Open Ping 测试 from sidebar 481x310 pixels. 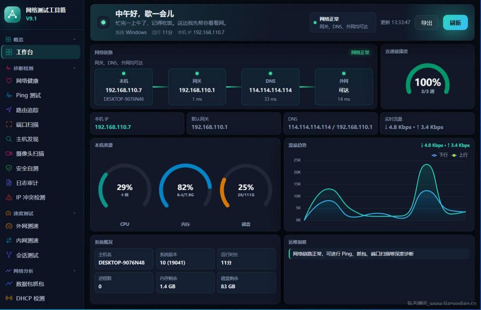pyautogui.click(x=41, y=95)
